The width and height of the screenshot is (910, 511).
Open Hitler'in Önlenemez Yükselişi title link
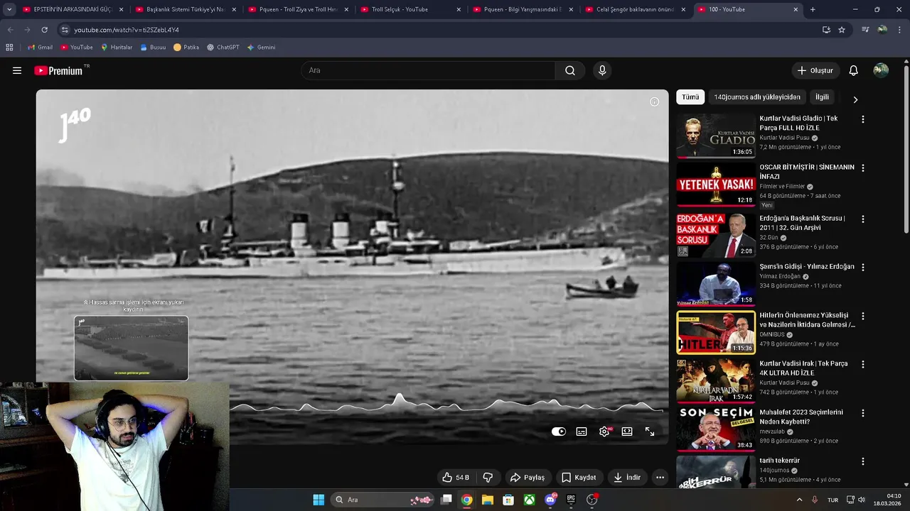[x=807, y=319]
